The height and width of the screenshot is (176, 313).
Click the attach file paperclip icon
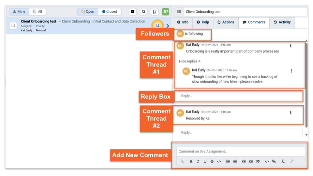point(182,162)
